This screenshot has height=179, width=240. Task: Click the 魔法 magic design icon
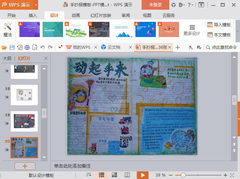8,29
